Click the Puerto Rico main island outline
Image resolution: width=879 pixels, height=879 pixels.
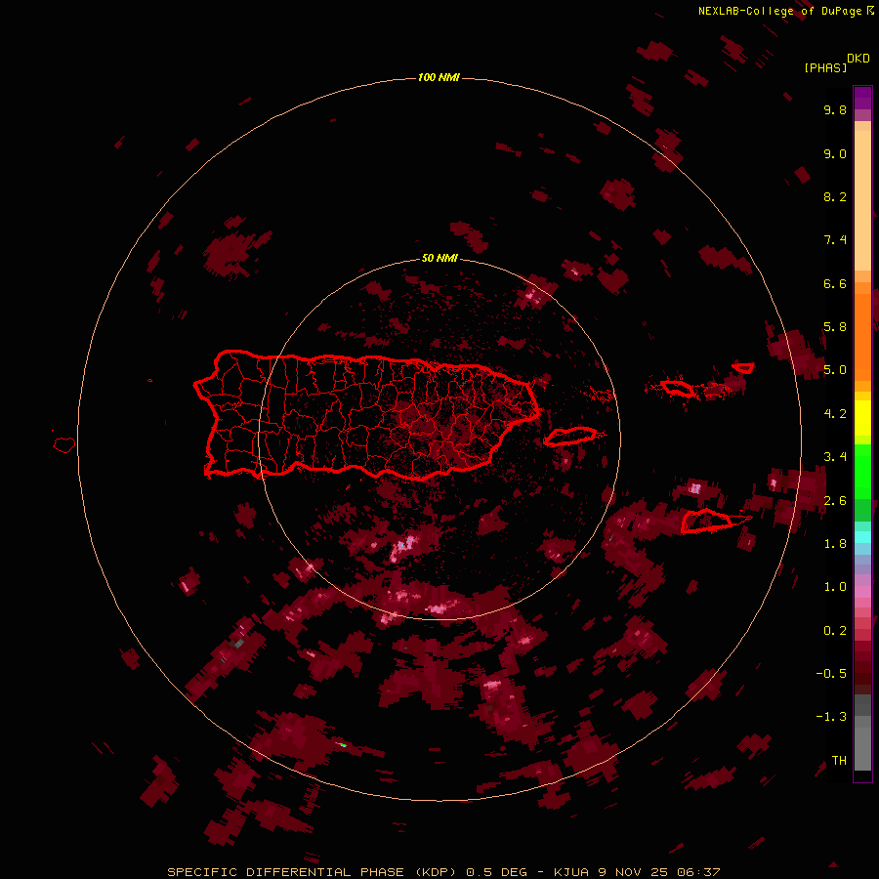367,415
